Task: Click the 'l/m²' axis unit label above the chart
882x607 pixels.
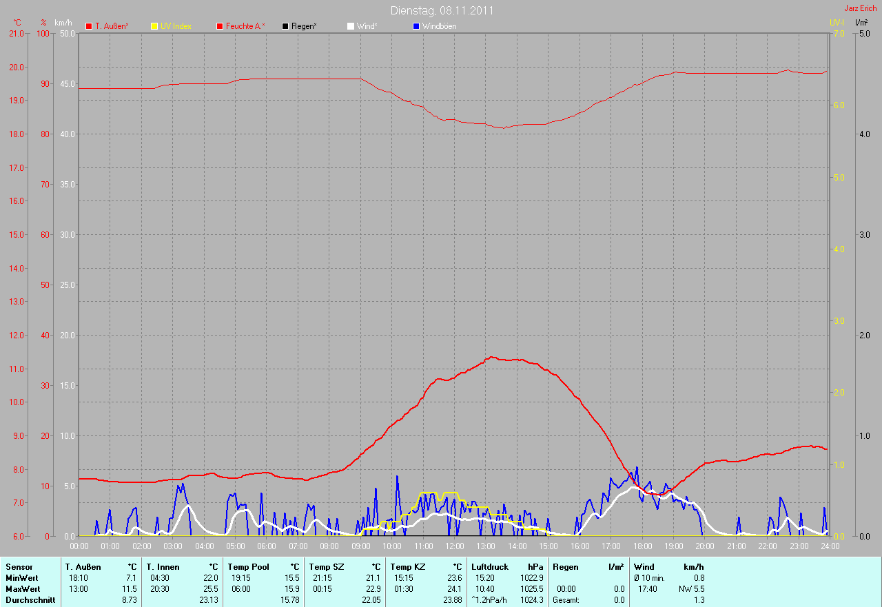Action: pos(861,23)
